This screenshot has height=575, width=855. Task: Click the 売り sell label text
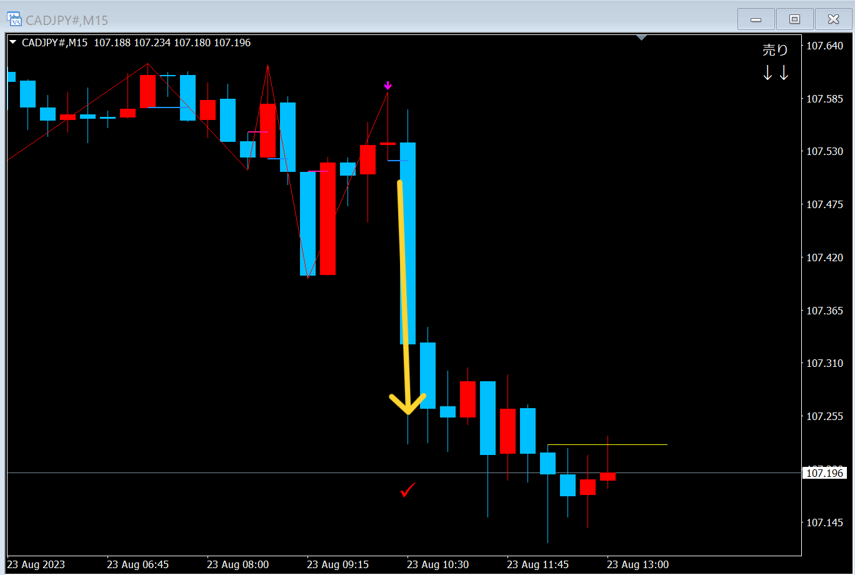(x=776, y=51)
